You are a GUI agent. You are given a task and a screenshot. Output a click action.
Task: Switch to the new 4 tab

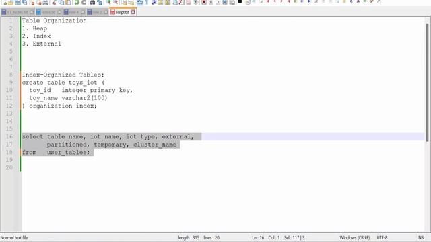(74, 12)
